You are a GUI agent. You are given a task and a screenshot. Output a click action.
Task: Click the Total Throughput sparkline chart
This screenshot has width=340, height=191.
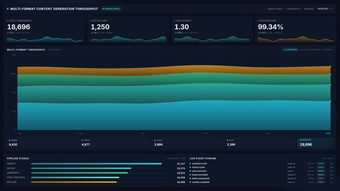pos(45,39)
